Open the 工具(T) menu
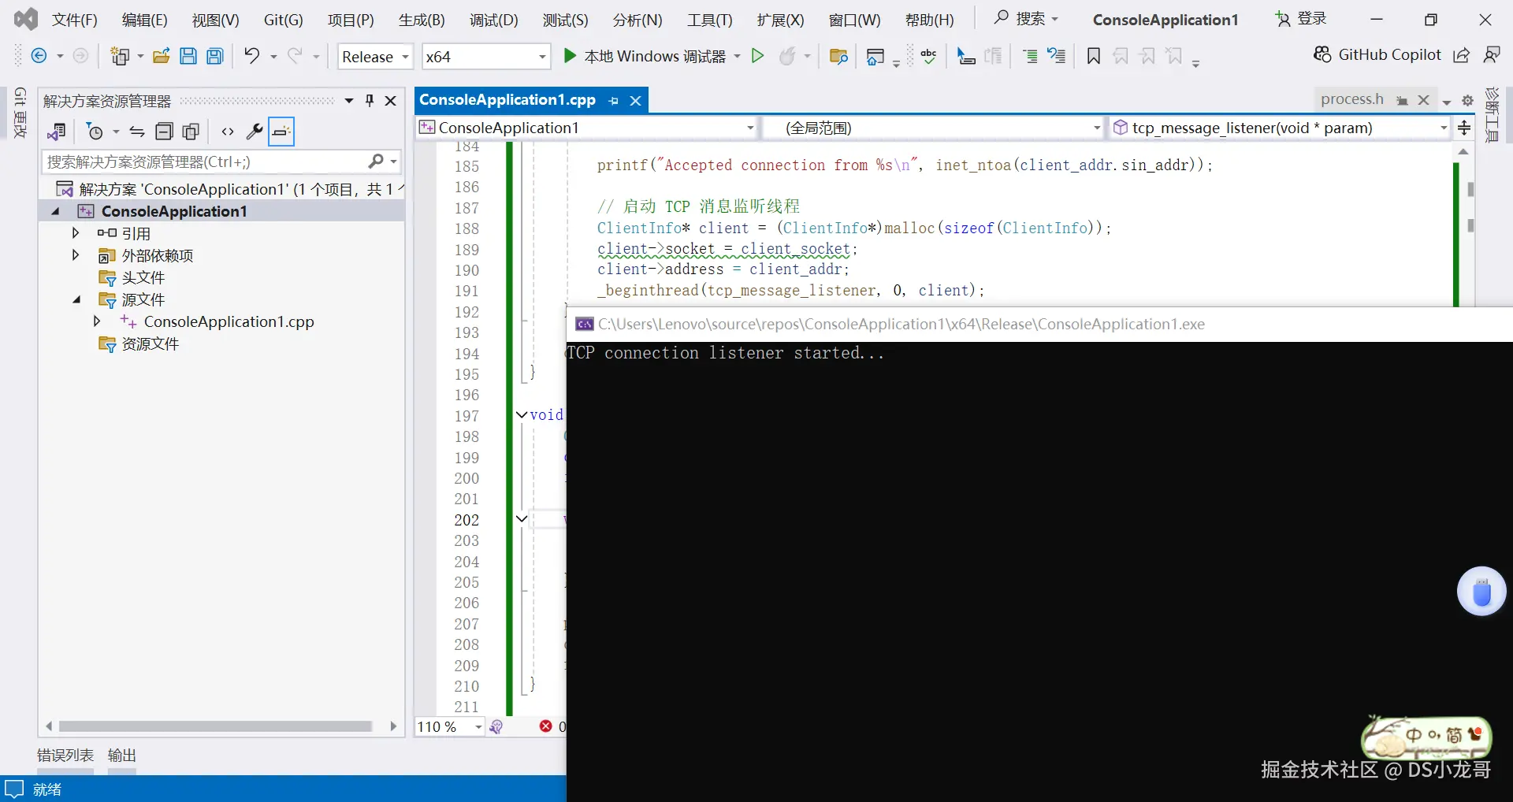Viewport: 1513px width, 802px height. (710, 20)
